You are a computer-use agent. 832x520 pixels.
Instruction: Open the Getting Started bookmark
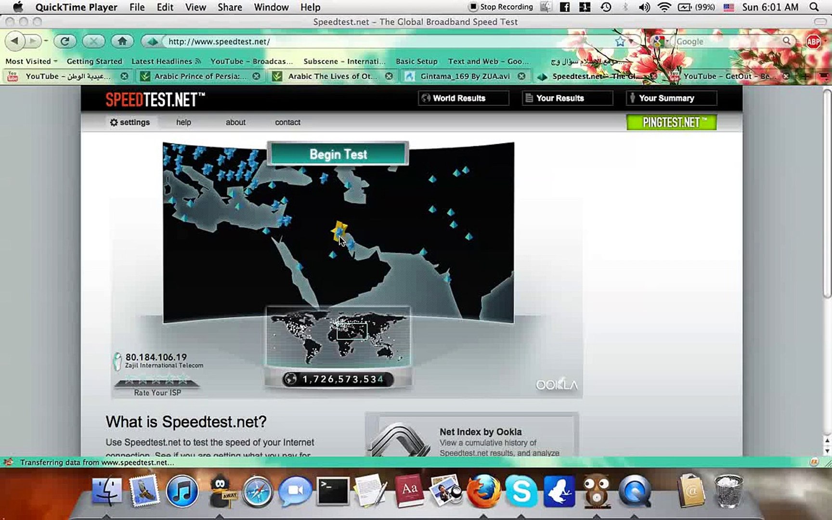94,61
